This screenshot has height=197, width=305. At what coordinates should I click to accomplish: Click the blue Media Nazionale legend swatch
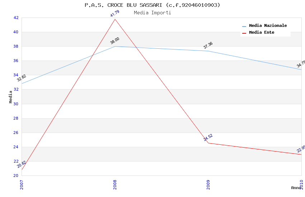(x=244, y=26)
